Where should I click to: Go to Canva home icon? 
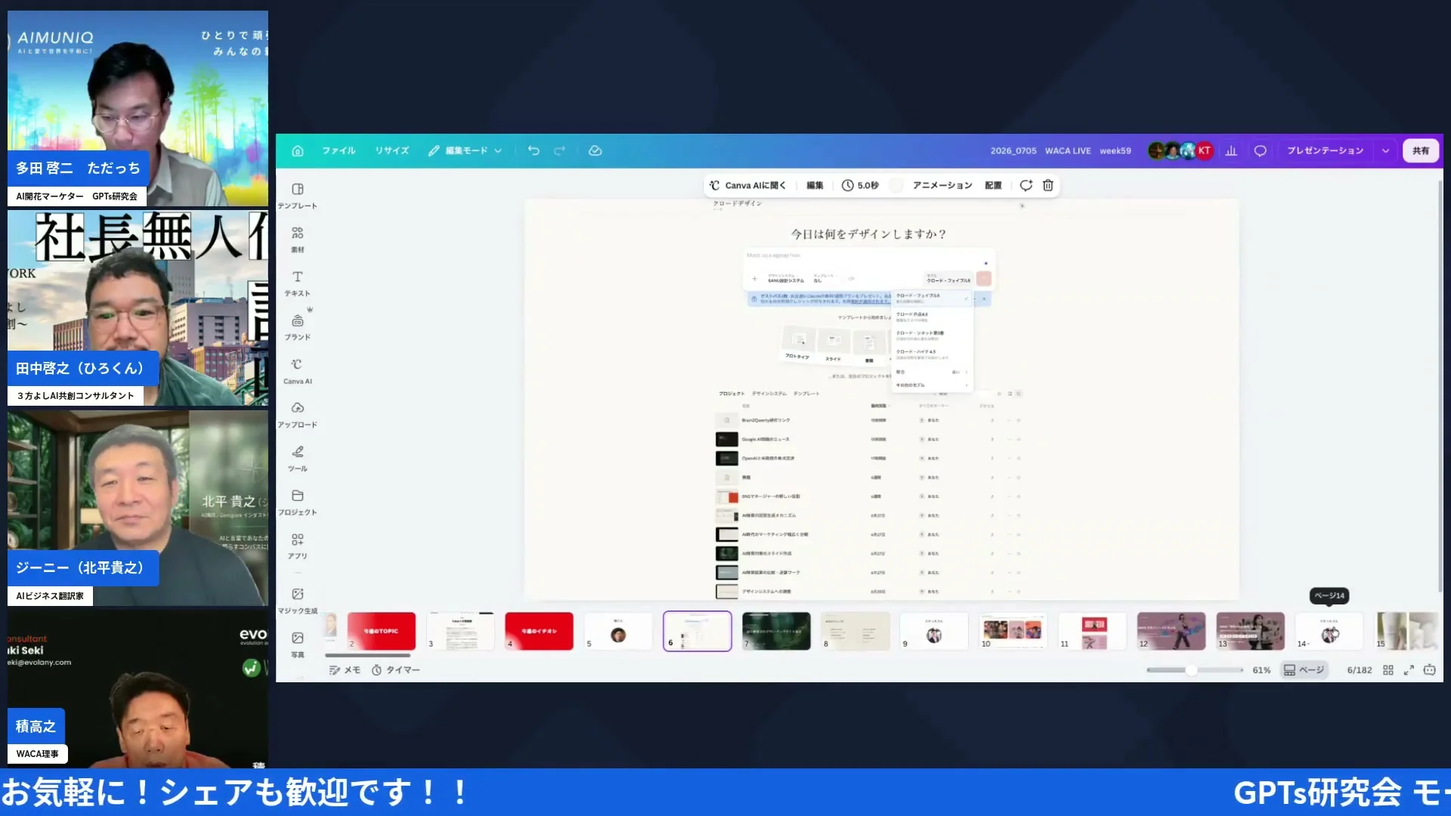click(298, 150)
